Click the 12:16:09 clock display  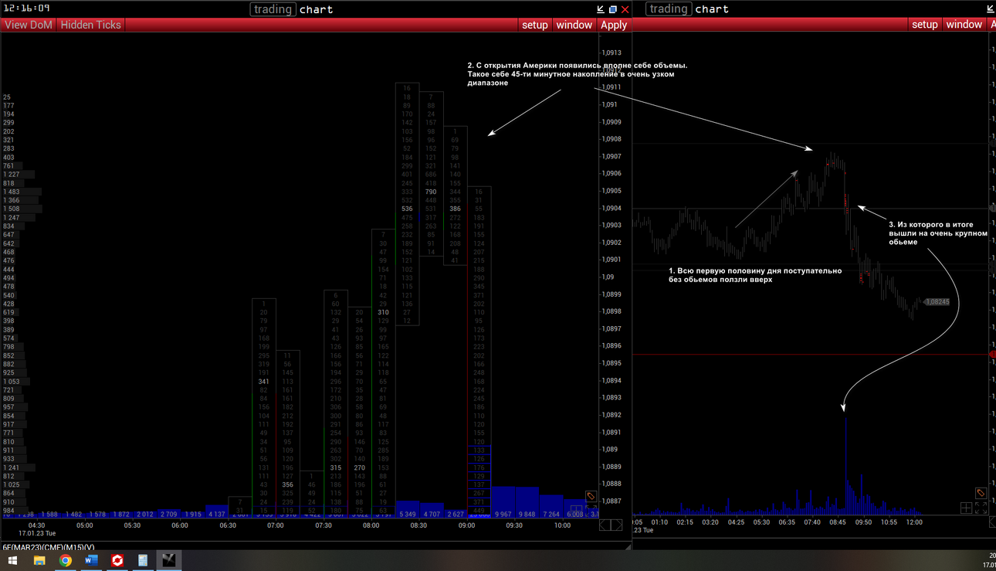point(27,8)
